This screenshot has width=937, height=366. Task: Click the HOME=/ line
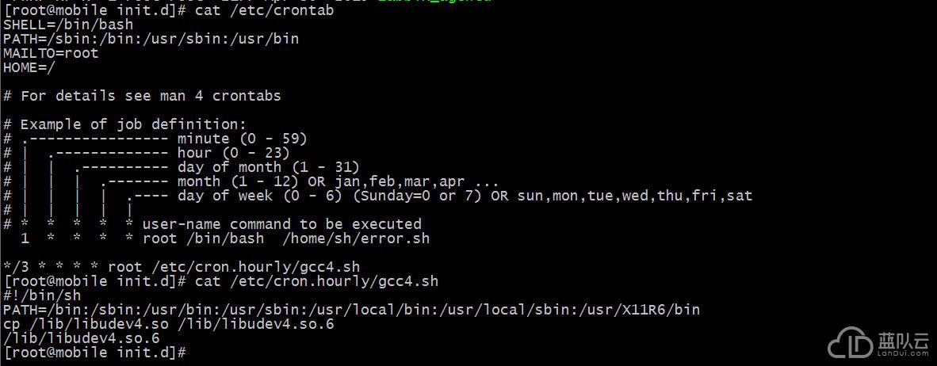coord(29,68)
